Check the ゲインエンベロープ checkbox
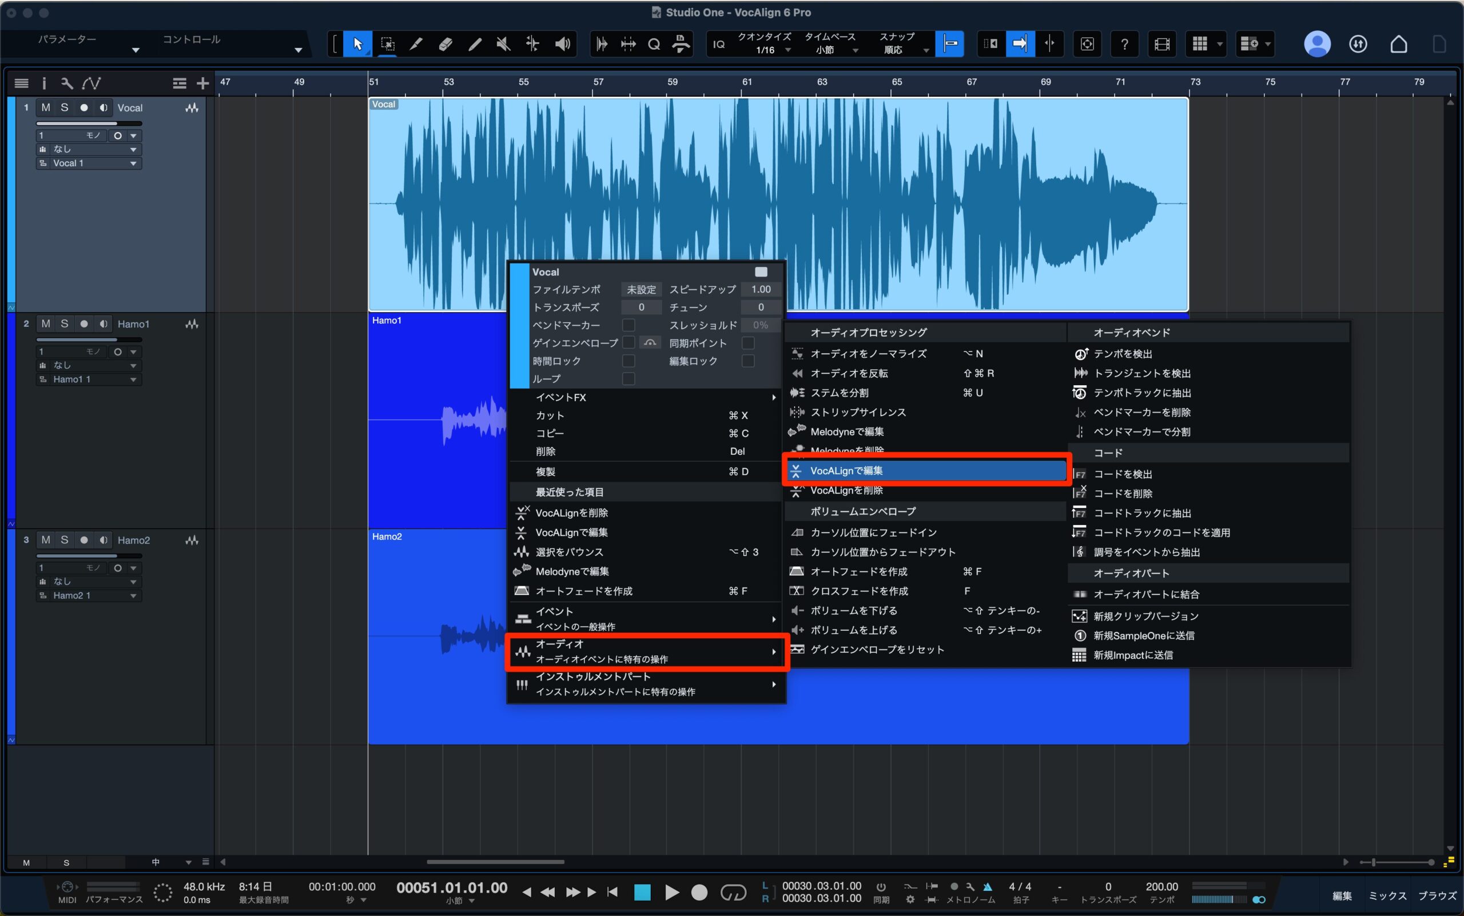This screenshot has width=1464, height=916. click(x=628, y=343)
